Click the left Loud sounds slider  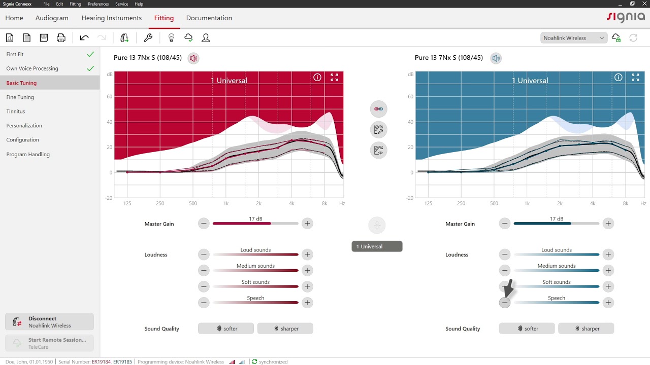[x=255, y=254]
